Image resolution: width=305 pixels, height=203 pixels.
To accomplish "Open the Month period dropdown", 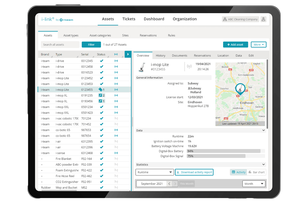I will pyautogui.click(x=254, y=184).
